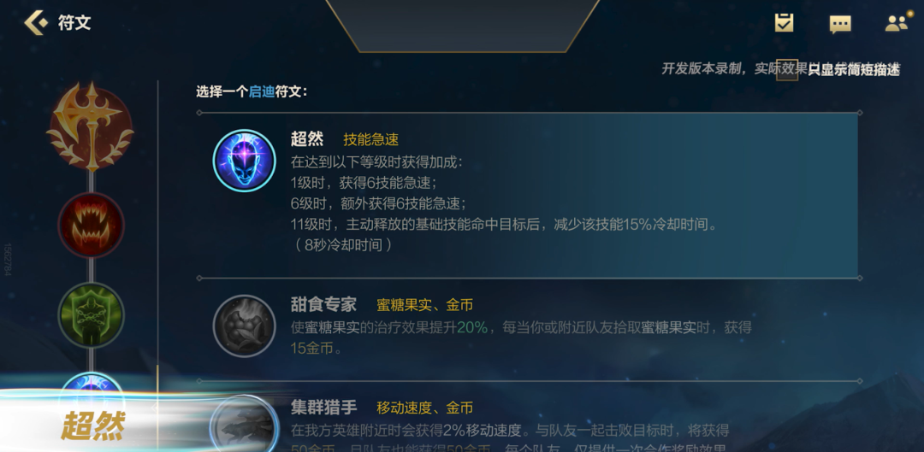Open the task checklist icon

pyautogui.click(x=784, y=23)
